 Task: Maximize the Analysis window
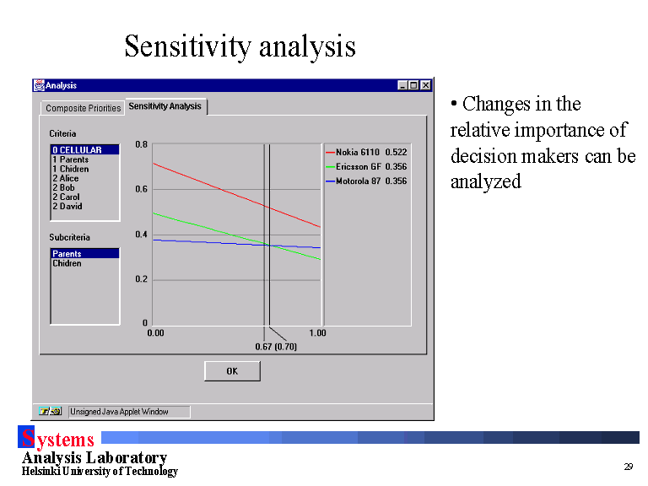pyautogui.click(x=413, y=85)
